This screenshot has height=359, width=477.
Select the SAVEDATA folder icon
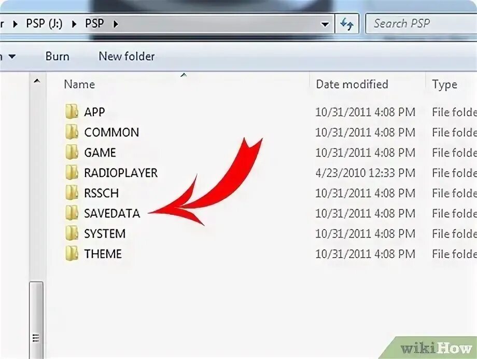pyautogui.click(x=72, y=213)
